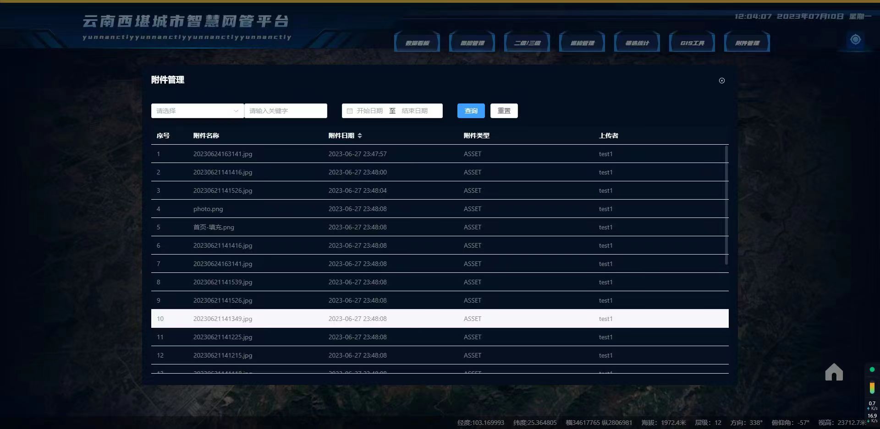Click the settings icon at top right
The width and height of the screenshot is (880, 429).
(855, 40)
